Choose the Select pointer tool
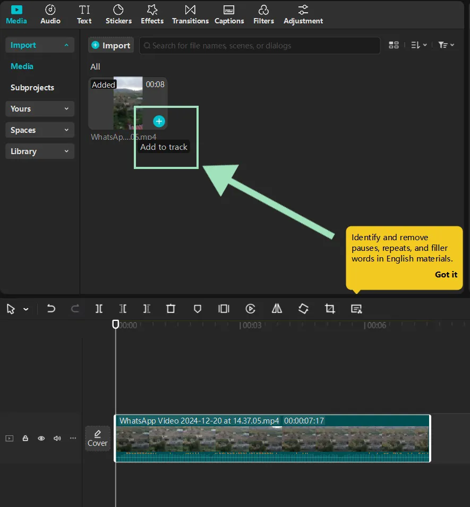 pos(11,309)
